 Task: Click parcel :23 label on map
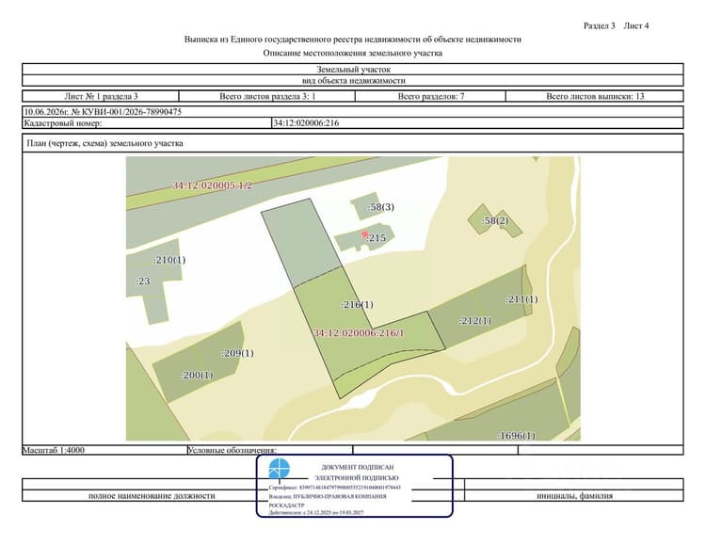(143, 281)
